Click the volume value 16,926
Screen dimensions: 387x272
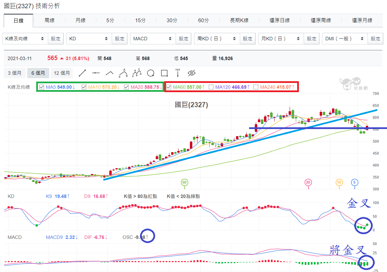pyautogui.click(x=225, y=58)
